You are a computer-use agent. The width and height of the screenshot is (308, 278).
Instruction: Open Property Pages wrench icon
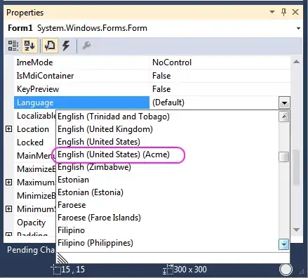pyautogui.click(x=86, y=45)
